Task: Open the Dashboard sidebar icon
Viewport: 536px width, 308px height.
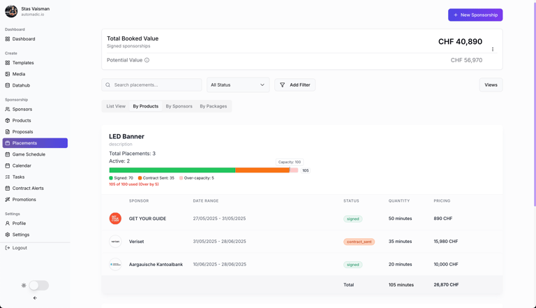Action: pyautogui.click(x=8, y=39)
